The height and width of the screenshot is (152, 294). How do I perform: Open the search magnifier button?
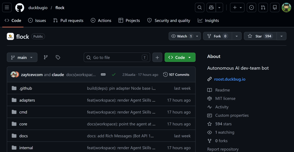click(200, 8)
